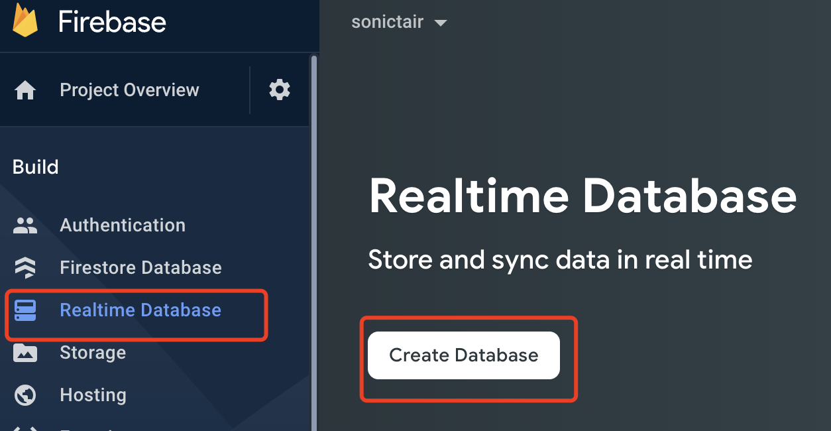Click the Firestore Database icon
This screenshot has width=831, height=431.
(25, 268)
